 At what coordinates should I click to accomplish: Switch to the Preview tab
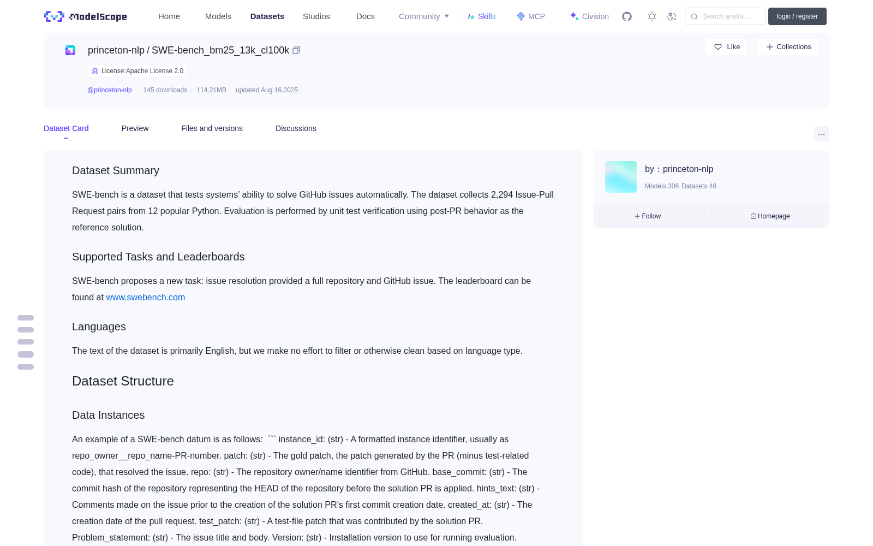point(135,128)
